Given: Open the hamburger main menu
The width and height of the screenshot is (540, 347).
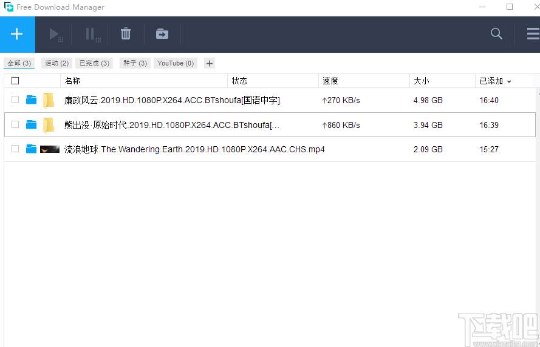Looking at the screenshot, I should click(x=533, y=34).
